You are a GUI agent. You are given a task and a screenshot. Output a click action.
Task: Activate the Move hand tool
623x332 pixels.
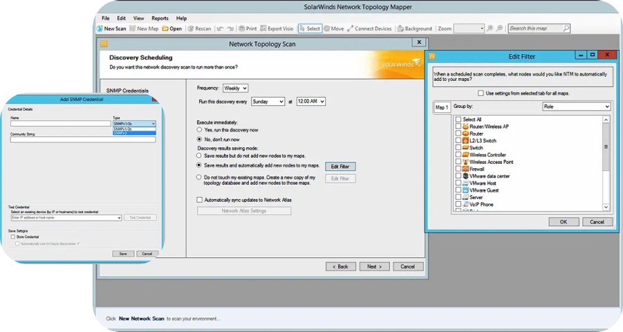[334, 28]
